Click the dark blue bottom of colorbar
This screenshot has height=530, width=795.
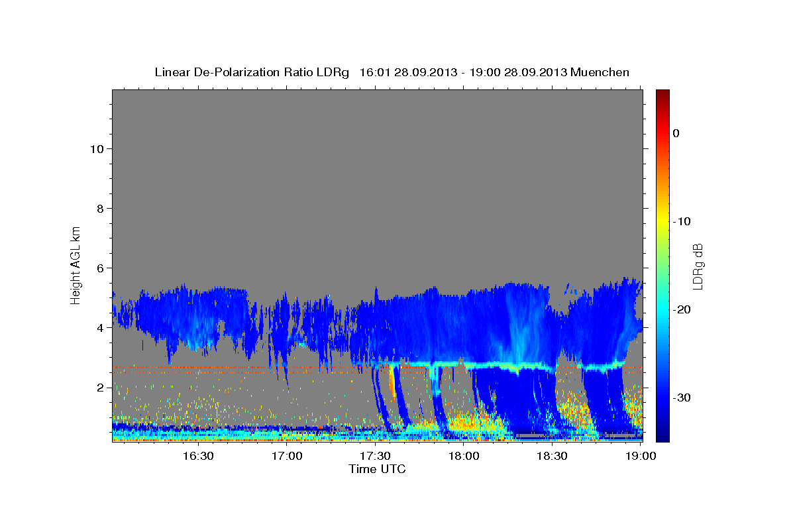[662, 434]
